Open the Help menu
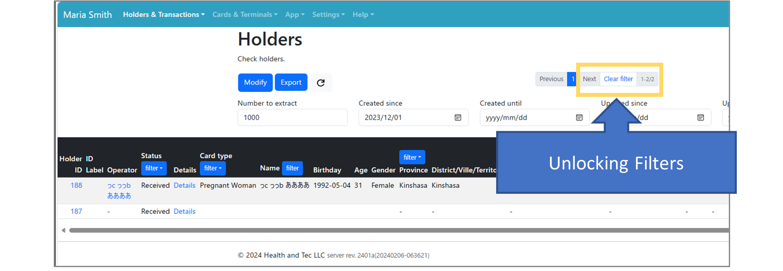 pyautogui.click(x=363, y=14)
